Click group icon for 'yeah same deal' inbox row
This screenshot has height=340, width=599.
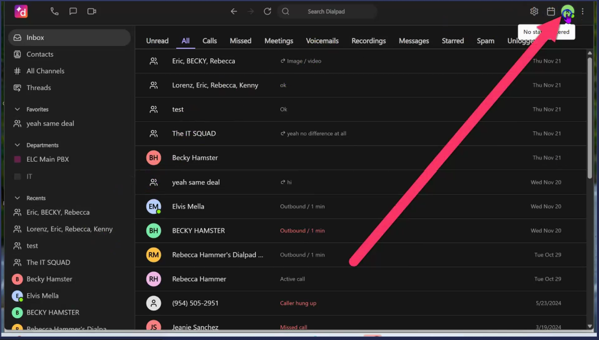pos(154,182)
